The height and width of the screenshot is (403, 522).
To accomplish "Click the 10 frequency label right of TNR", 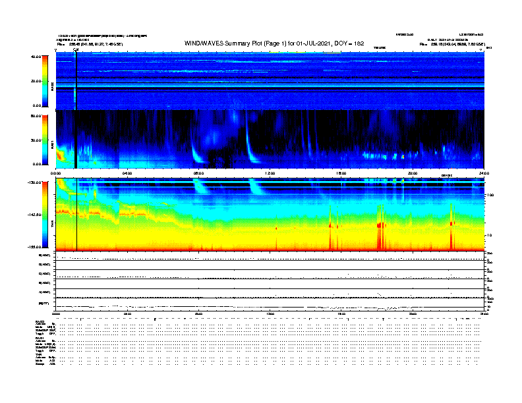I will coord(489,235).
